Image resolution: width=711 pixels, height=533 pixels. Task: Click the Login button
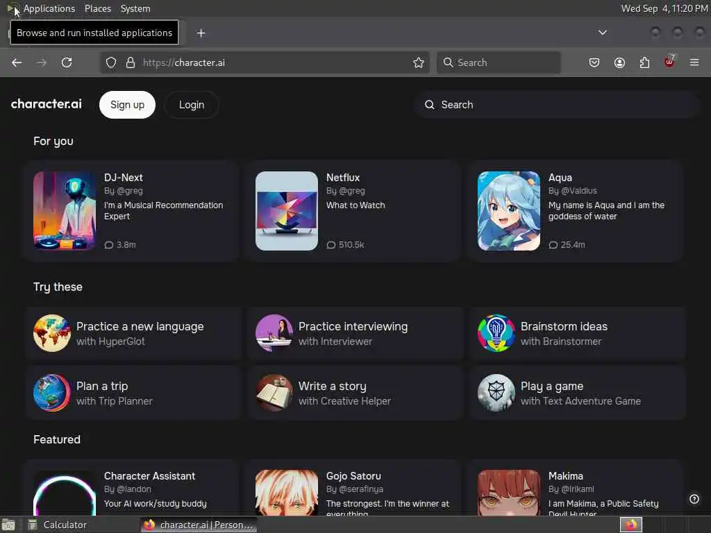(192, 105)
